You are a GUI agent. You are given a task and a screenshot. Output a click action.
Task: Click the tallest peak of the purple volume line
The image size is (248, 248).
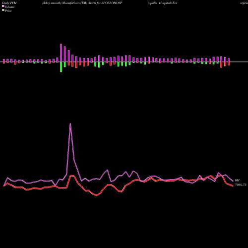pos(70,124)
